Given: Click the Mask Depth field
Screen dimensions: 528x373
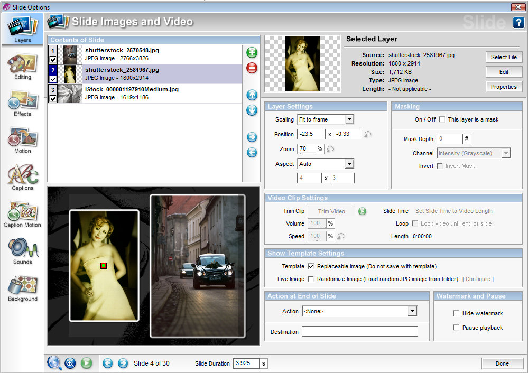Looking at the screenshot, I should coord(450,139).
